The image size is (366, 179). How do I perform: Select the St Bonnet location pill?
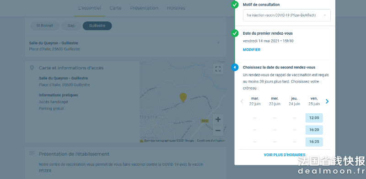coord(44,26)
